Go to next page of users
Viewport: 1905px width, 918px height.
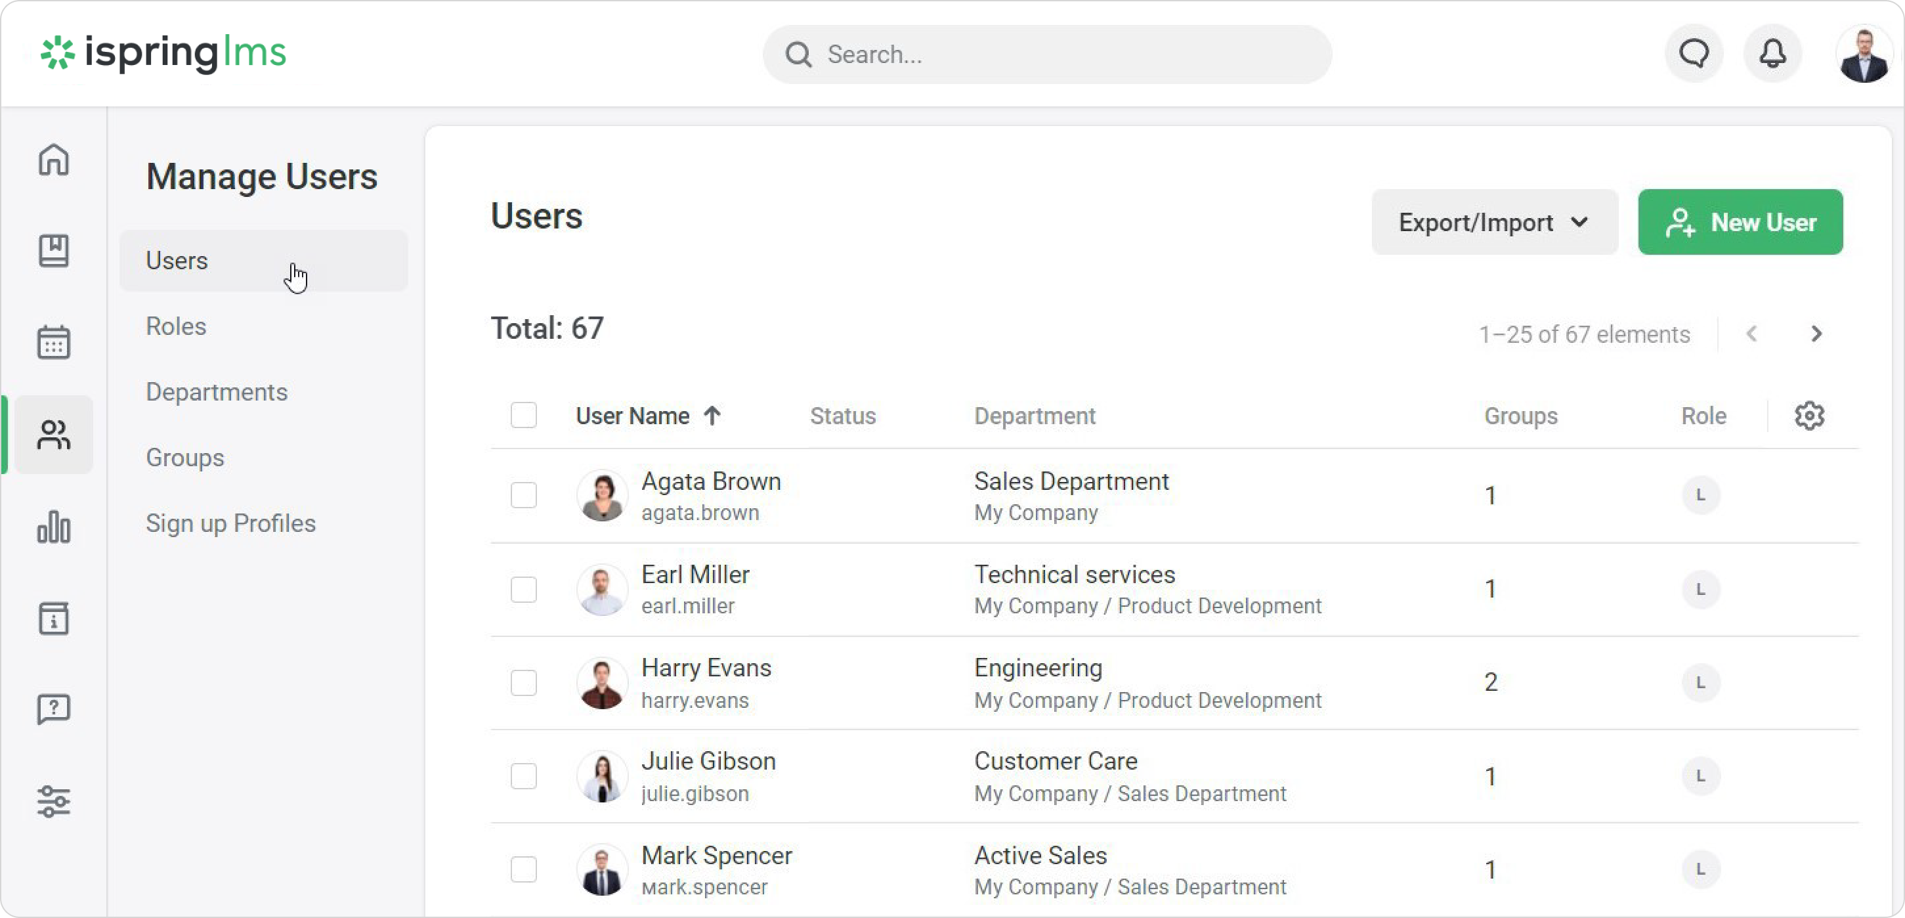(1816, 334)
